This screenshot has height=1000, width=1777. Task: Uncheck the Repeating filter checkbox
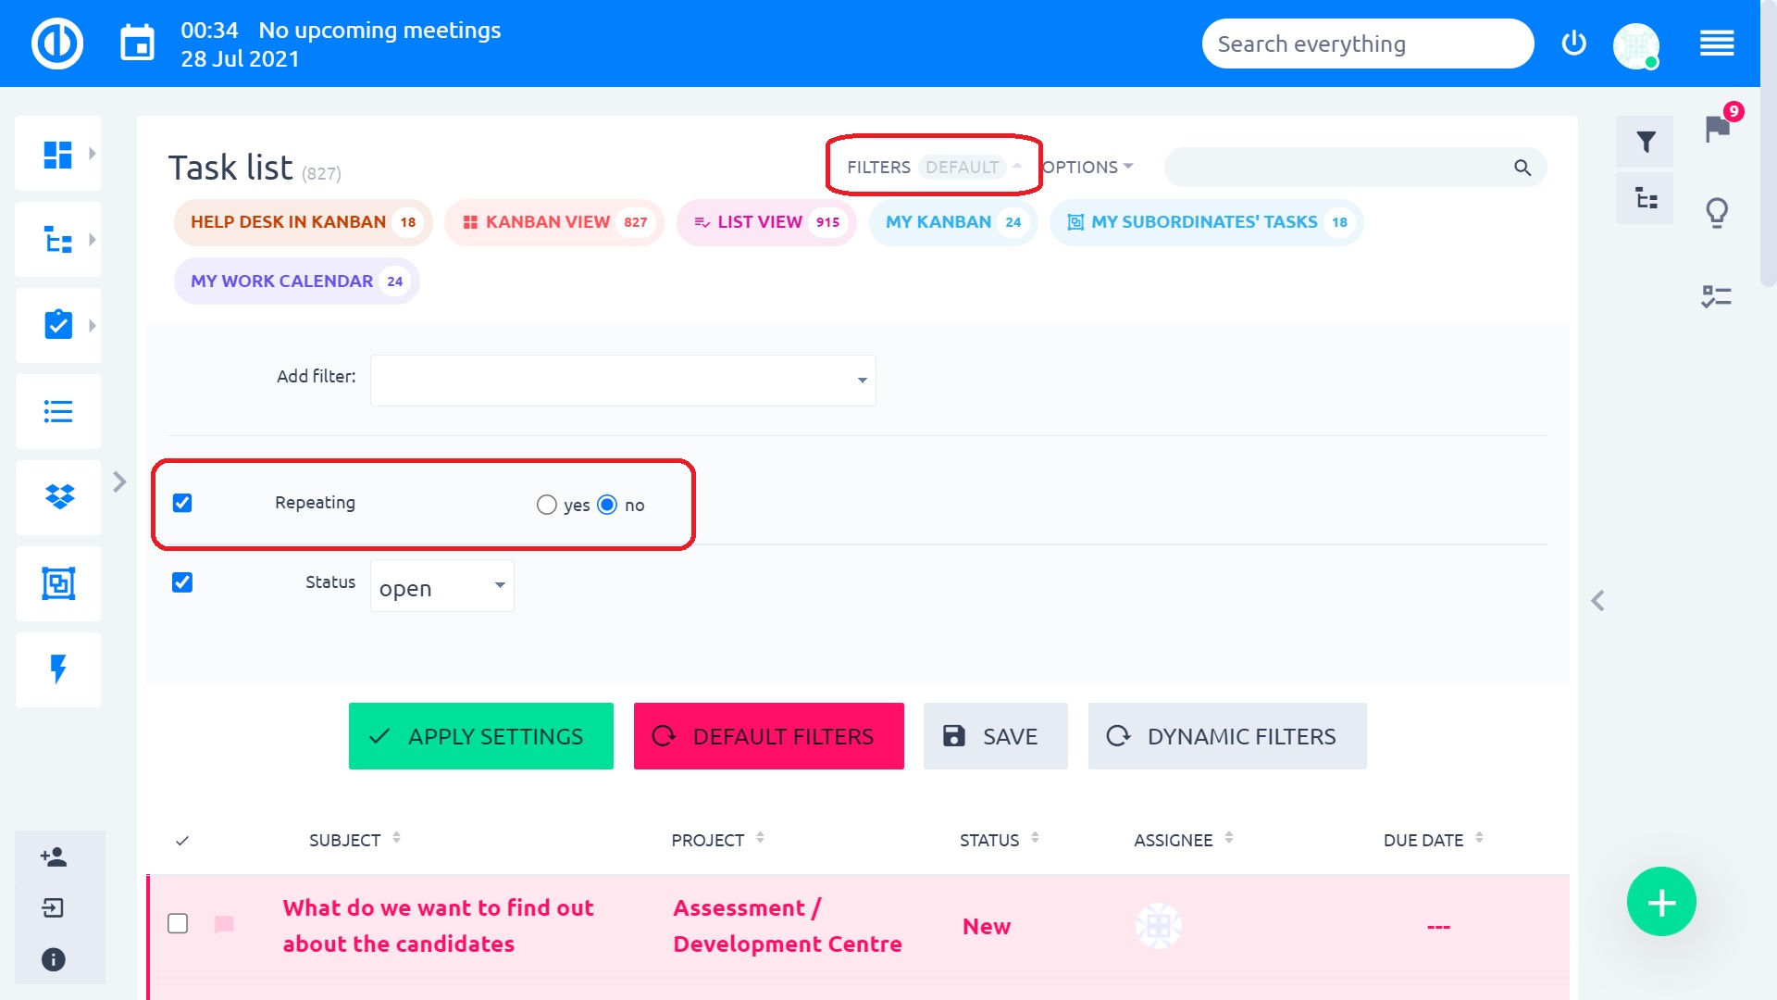[x=182, y=503]
